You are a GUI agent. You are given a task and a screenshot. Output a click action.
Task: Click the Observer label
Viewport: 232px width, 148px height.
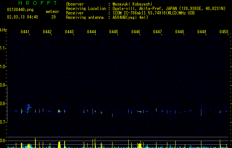coord(75,4)
